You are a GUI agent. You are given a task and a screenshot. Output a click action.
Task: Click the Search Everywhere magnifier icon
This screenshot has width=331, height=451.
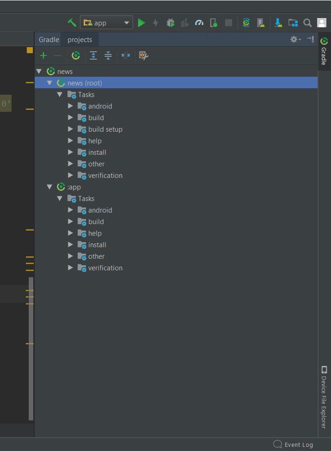308,23
